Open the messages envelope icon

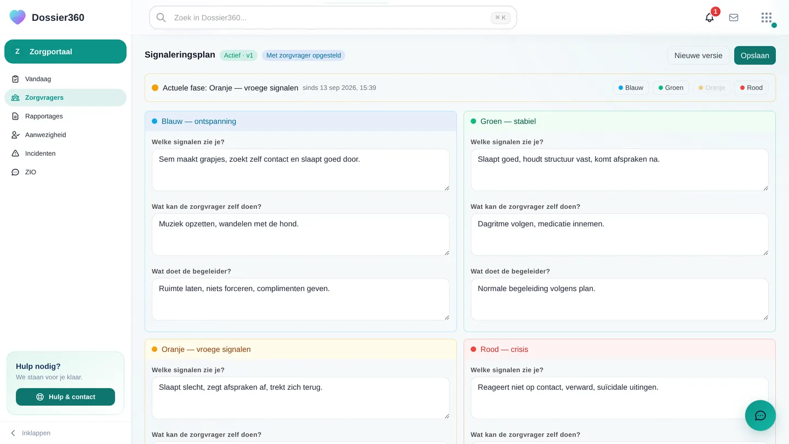click(x=734, y=18)
